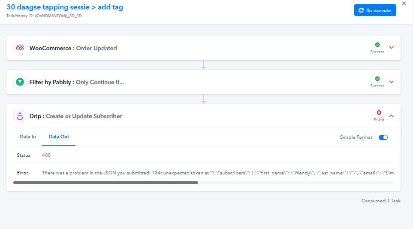The height and width of the screenshot is (229, 413).
Task: Click the JSON error message text
Action: coord(218,173)
